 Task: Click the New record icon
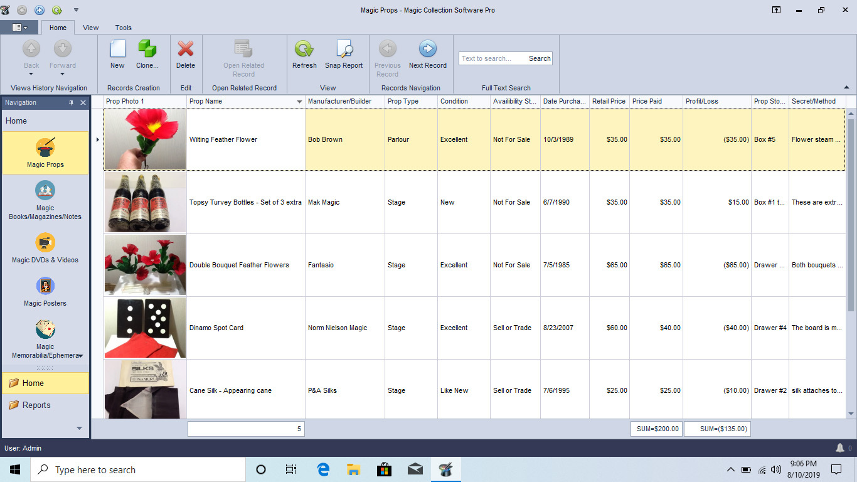coord(117,49)
